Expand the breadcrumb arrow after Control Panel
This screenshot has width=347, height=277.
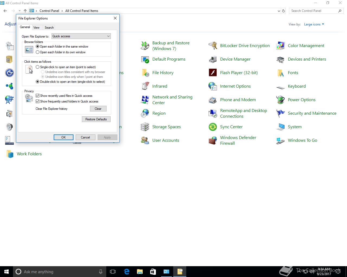pyautogui.click(x=62, y=11)
